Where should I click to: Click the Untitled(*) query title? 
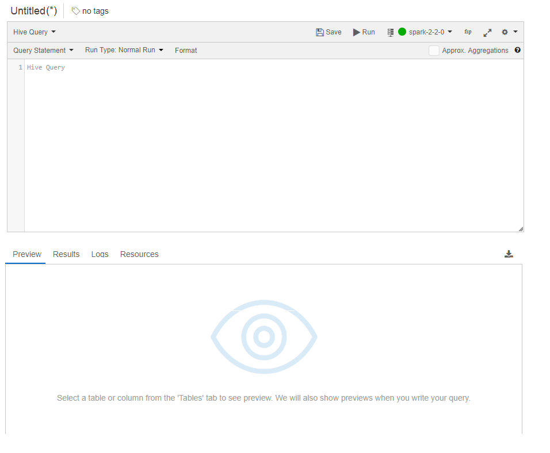click(x=34, y=11)
